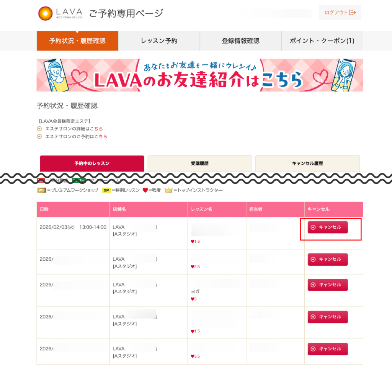
Task: Open the ポイント・クーポン(1) tab
Action: [322, 41]
